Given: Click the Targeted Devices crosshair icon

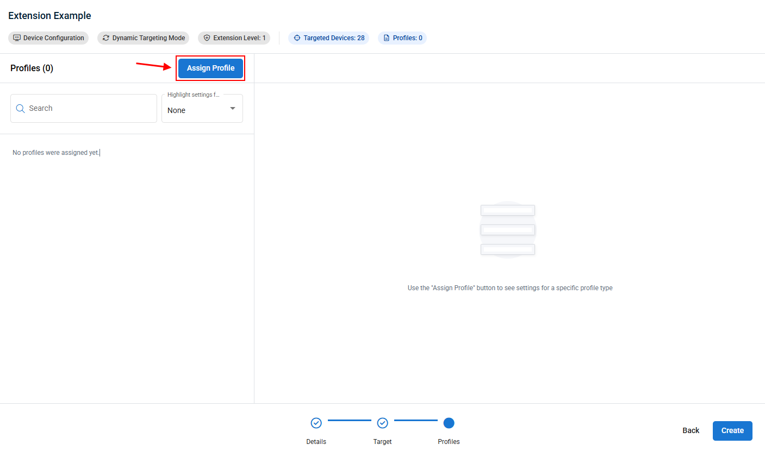Looking at the screenshot, I should [297, 38].
